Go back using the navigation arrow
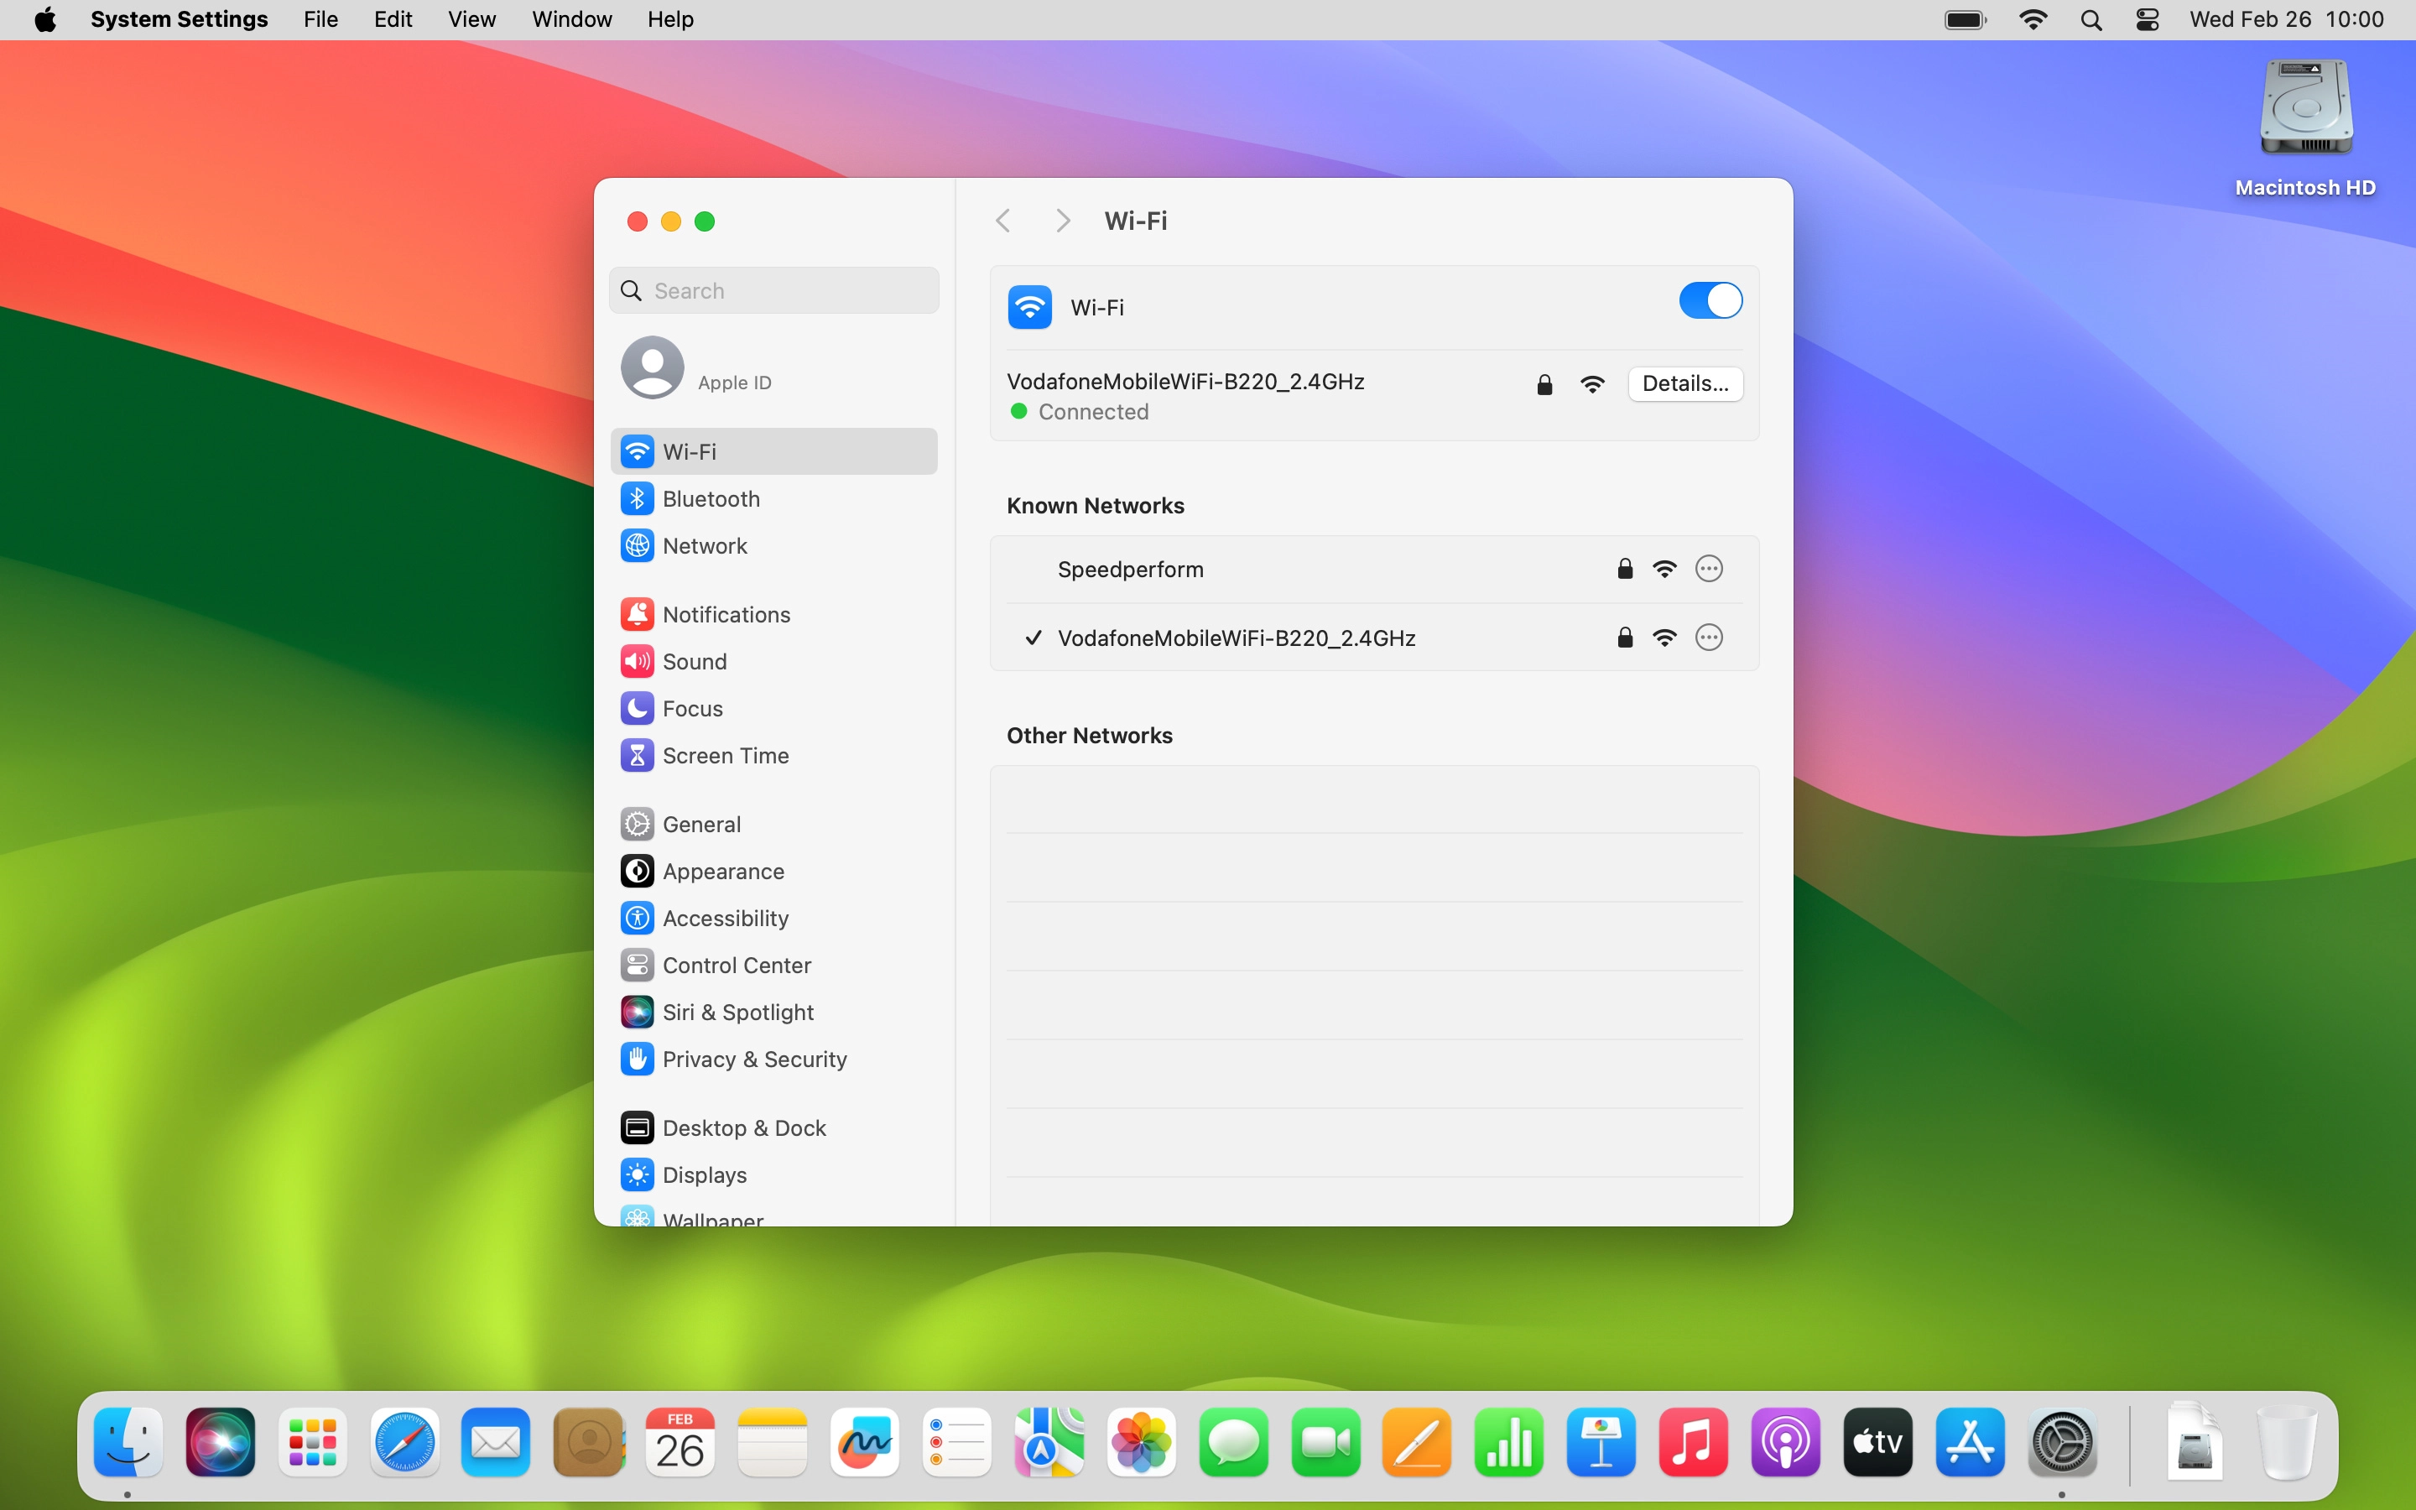This screenshot has width=2416, height=1510. pyautogui.click(x=1002, y=220)
